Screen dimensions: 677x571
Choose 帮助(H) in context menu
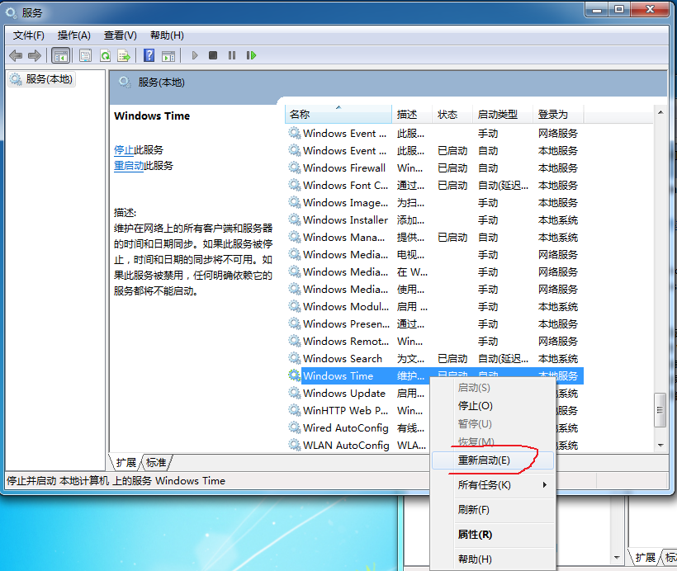coord(493,559)
